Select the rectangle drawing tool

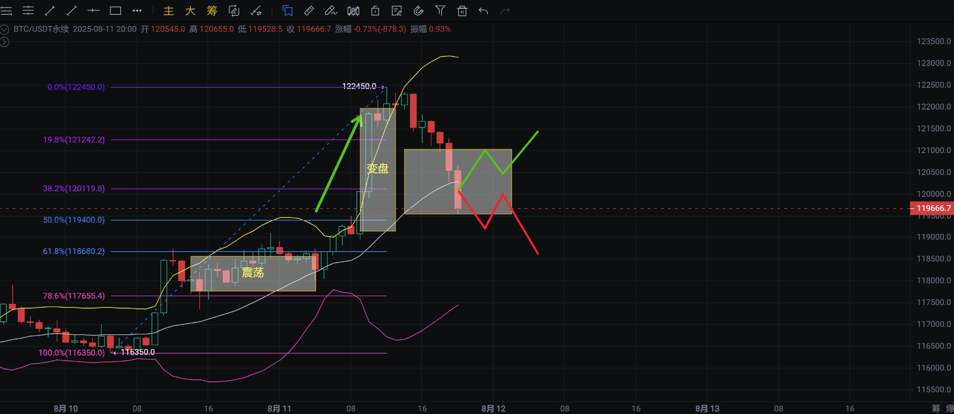[x=115, y=10]
